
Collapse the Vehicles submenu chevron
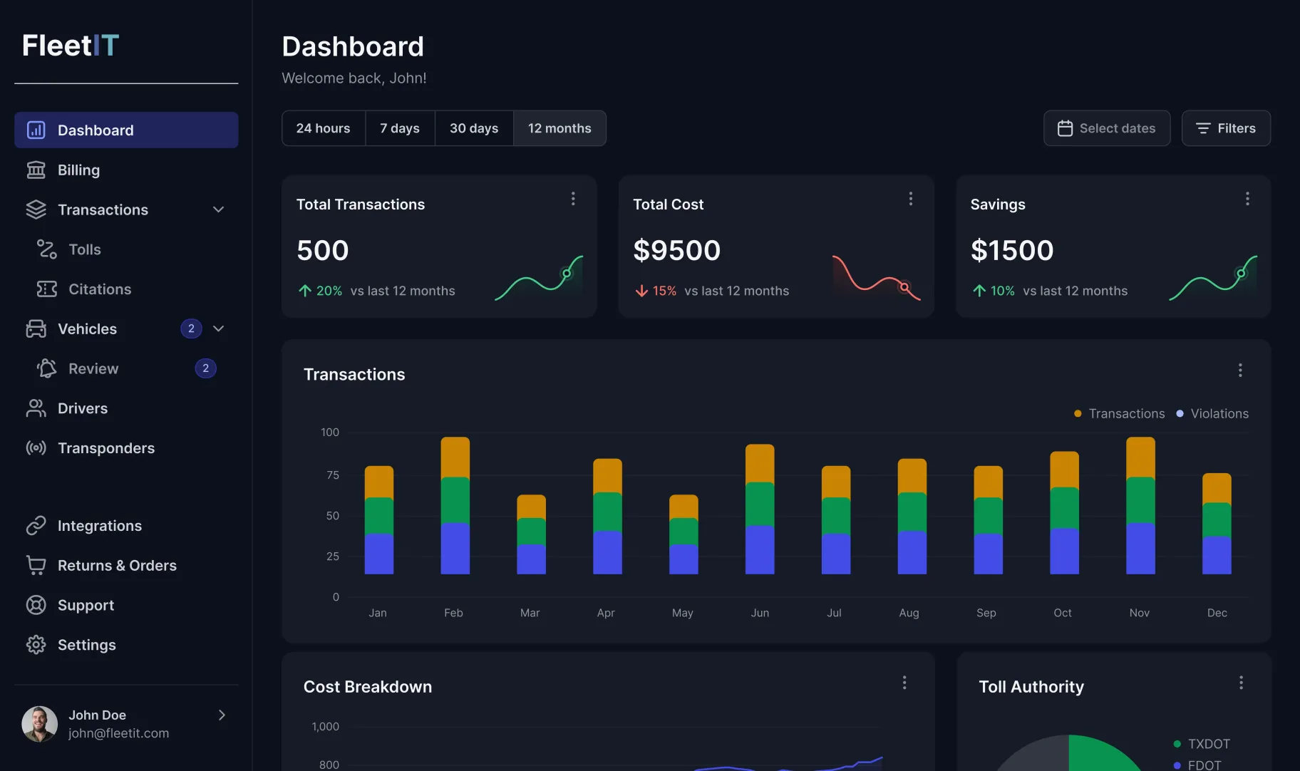point(219,328)
